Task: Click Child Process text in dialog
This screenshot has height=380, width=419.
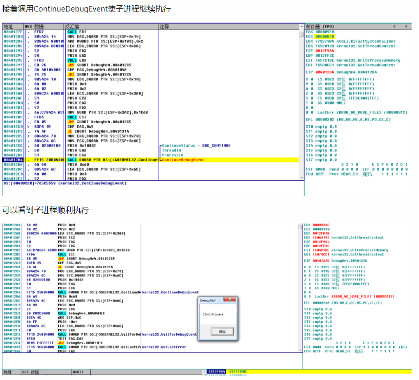Action: click(x=213, y=314)
